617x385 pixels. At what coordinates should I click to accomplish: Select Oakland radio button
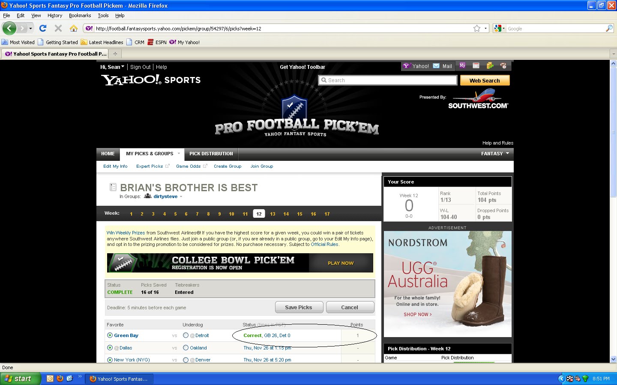click(x=186, y=348)
